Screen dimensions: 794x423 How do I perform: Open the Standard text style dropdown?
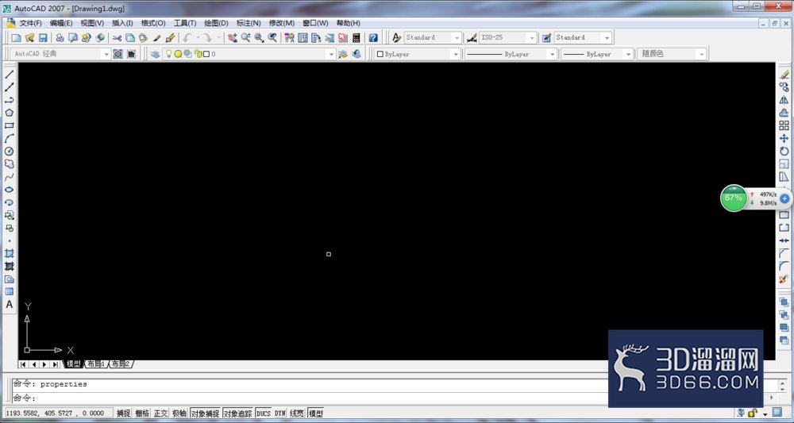click(x=457, y=37)
